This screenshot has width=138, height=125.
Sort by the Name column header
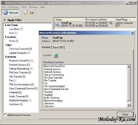point(69,20)
